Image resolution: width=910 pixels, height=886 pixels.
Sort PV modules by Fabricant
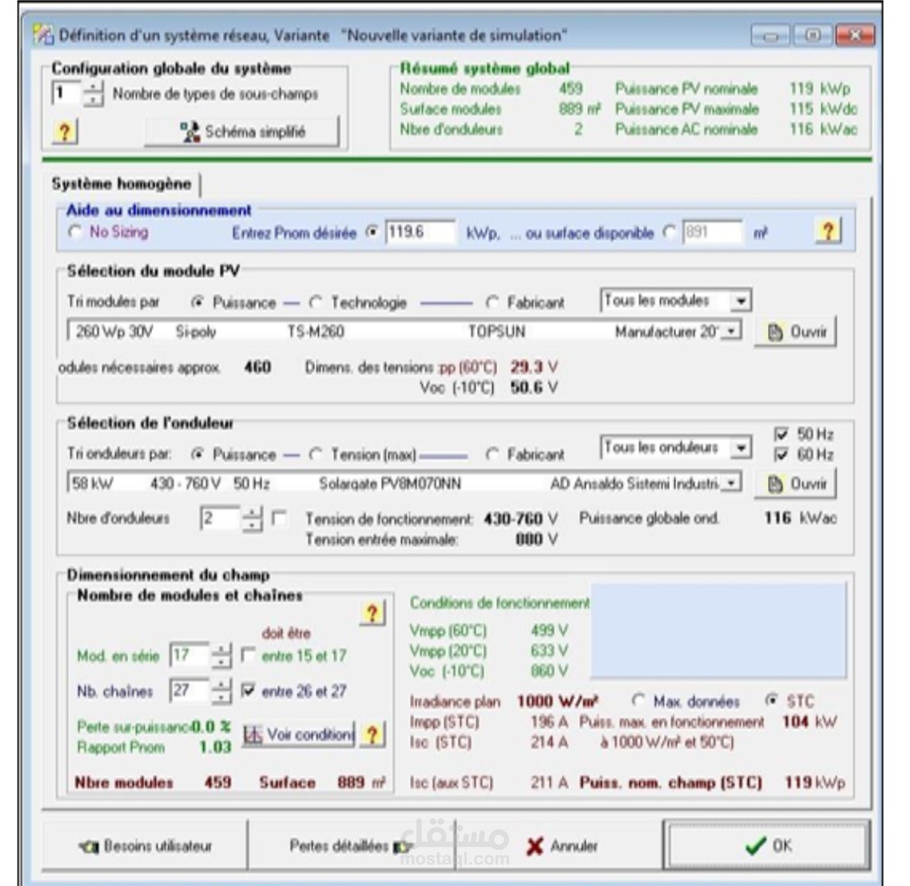pyautogui.click(x=492, y=302)
